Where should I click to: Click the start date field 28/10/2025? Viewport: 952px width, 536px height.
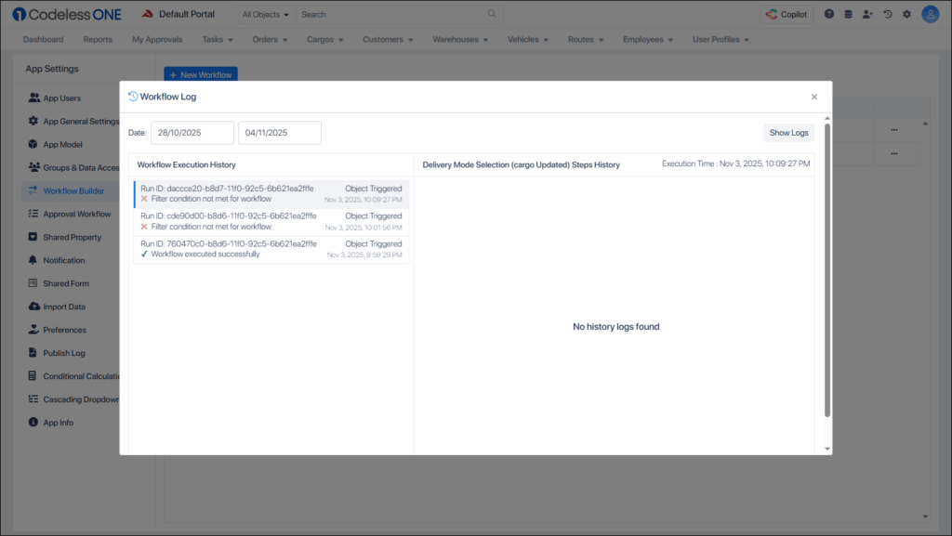tap(192, 133)
